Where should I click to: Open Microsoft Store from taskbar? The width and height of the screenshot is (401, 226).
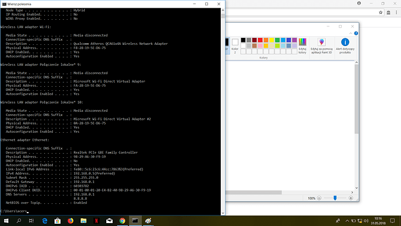pyautogui.click(x=58, y=221)
